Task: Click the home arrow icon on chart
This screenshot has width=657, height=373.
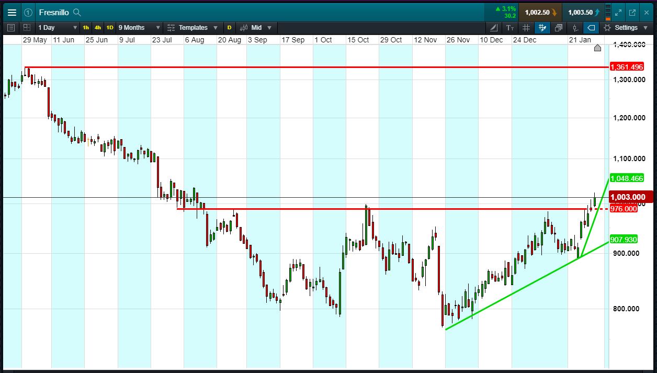Action: 598,48
